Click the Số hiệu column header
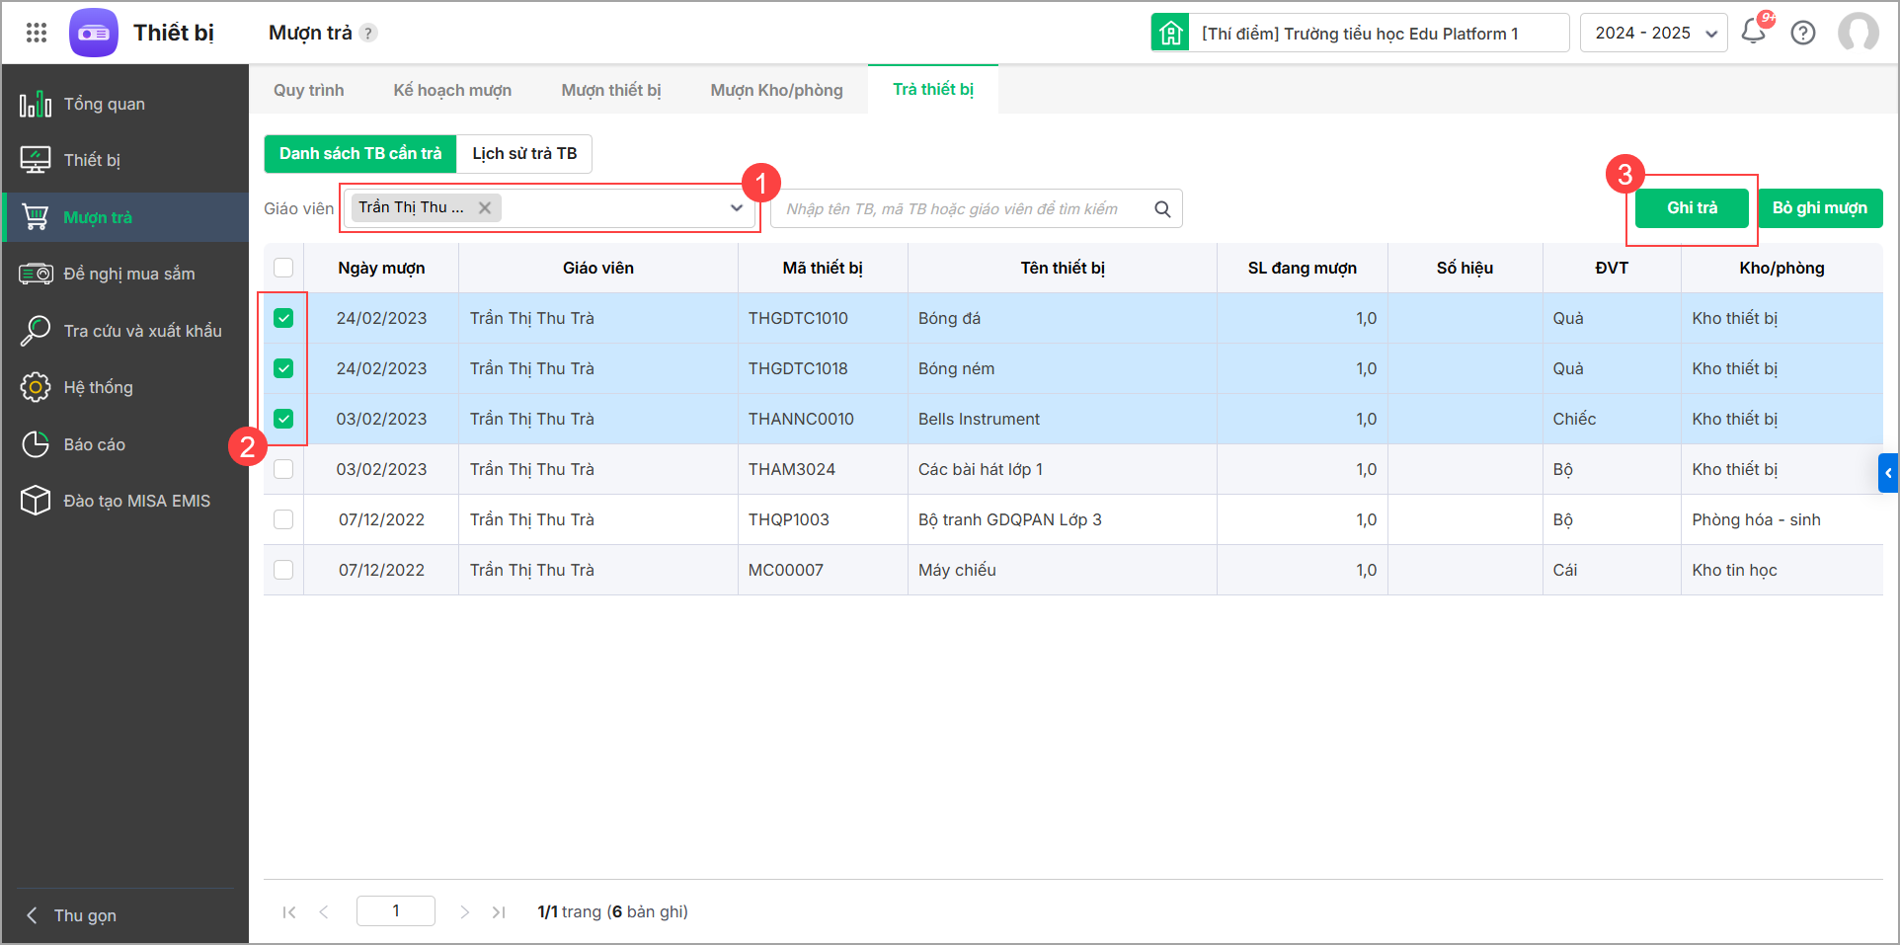 [x=1465, y=268]
